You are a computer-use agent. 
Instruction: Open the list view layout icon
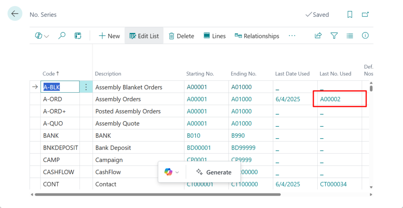click(x=350, y=36)
